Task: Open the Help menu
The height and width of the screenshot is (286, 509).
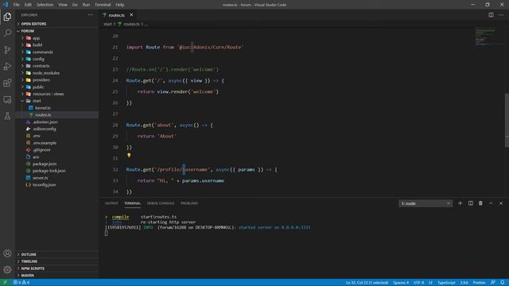Action: point(120,5)
